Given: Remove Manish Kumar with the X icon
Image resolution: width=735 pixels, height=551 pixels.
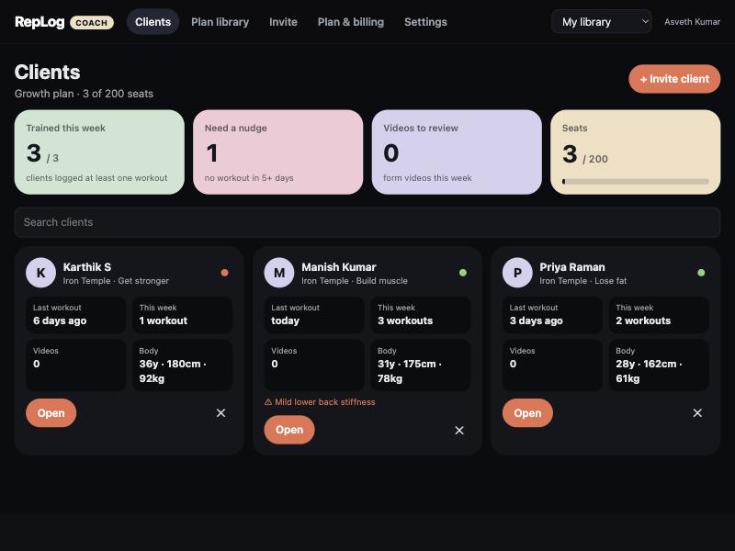Looking at the screenshot, I should pos(459,430).
